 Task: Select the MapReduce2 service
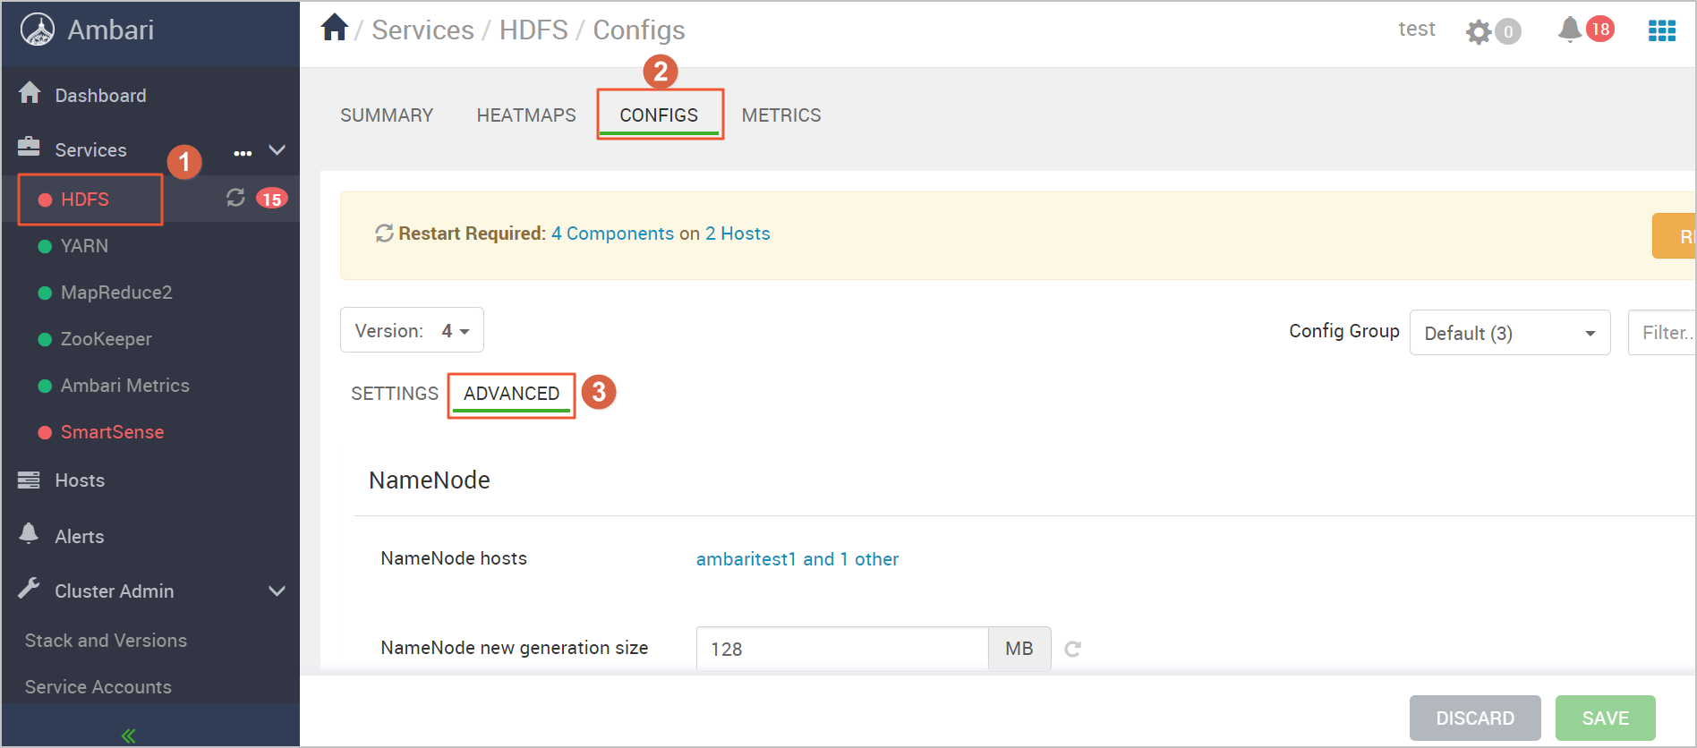coord(116,293)
